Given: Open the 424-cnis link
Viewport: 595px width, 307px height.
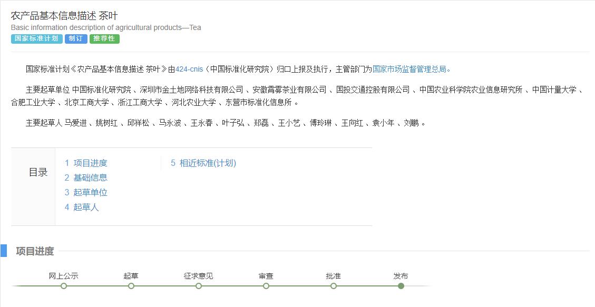Looking at the screenshot, I should (x=189, y=70).
